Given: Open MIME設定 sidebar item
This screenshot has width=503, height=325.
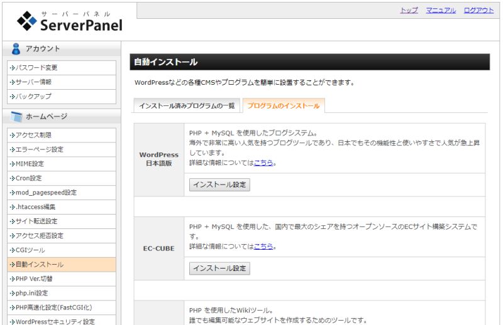Looking at the screenshot, I should (62, 164).
